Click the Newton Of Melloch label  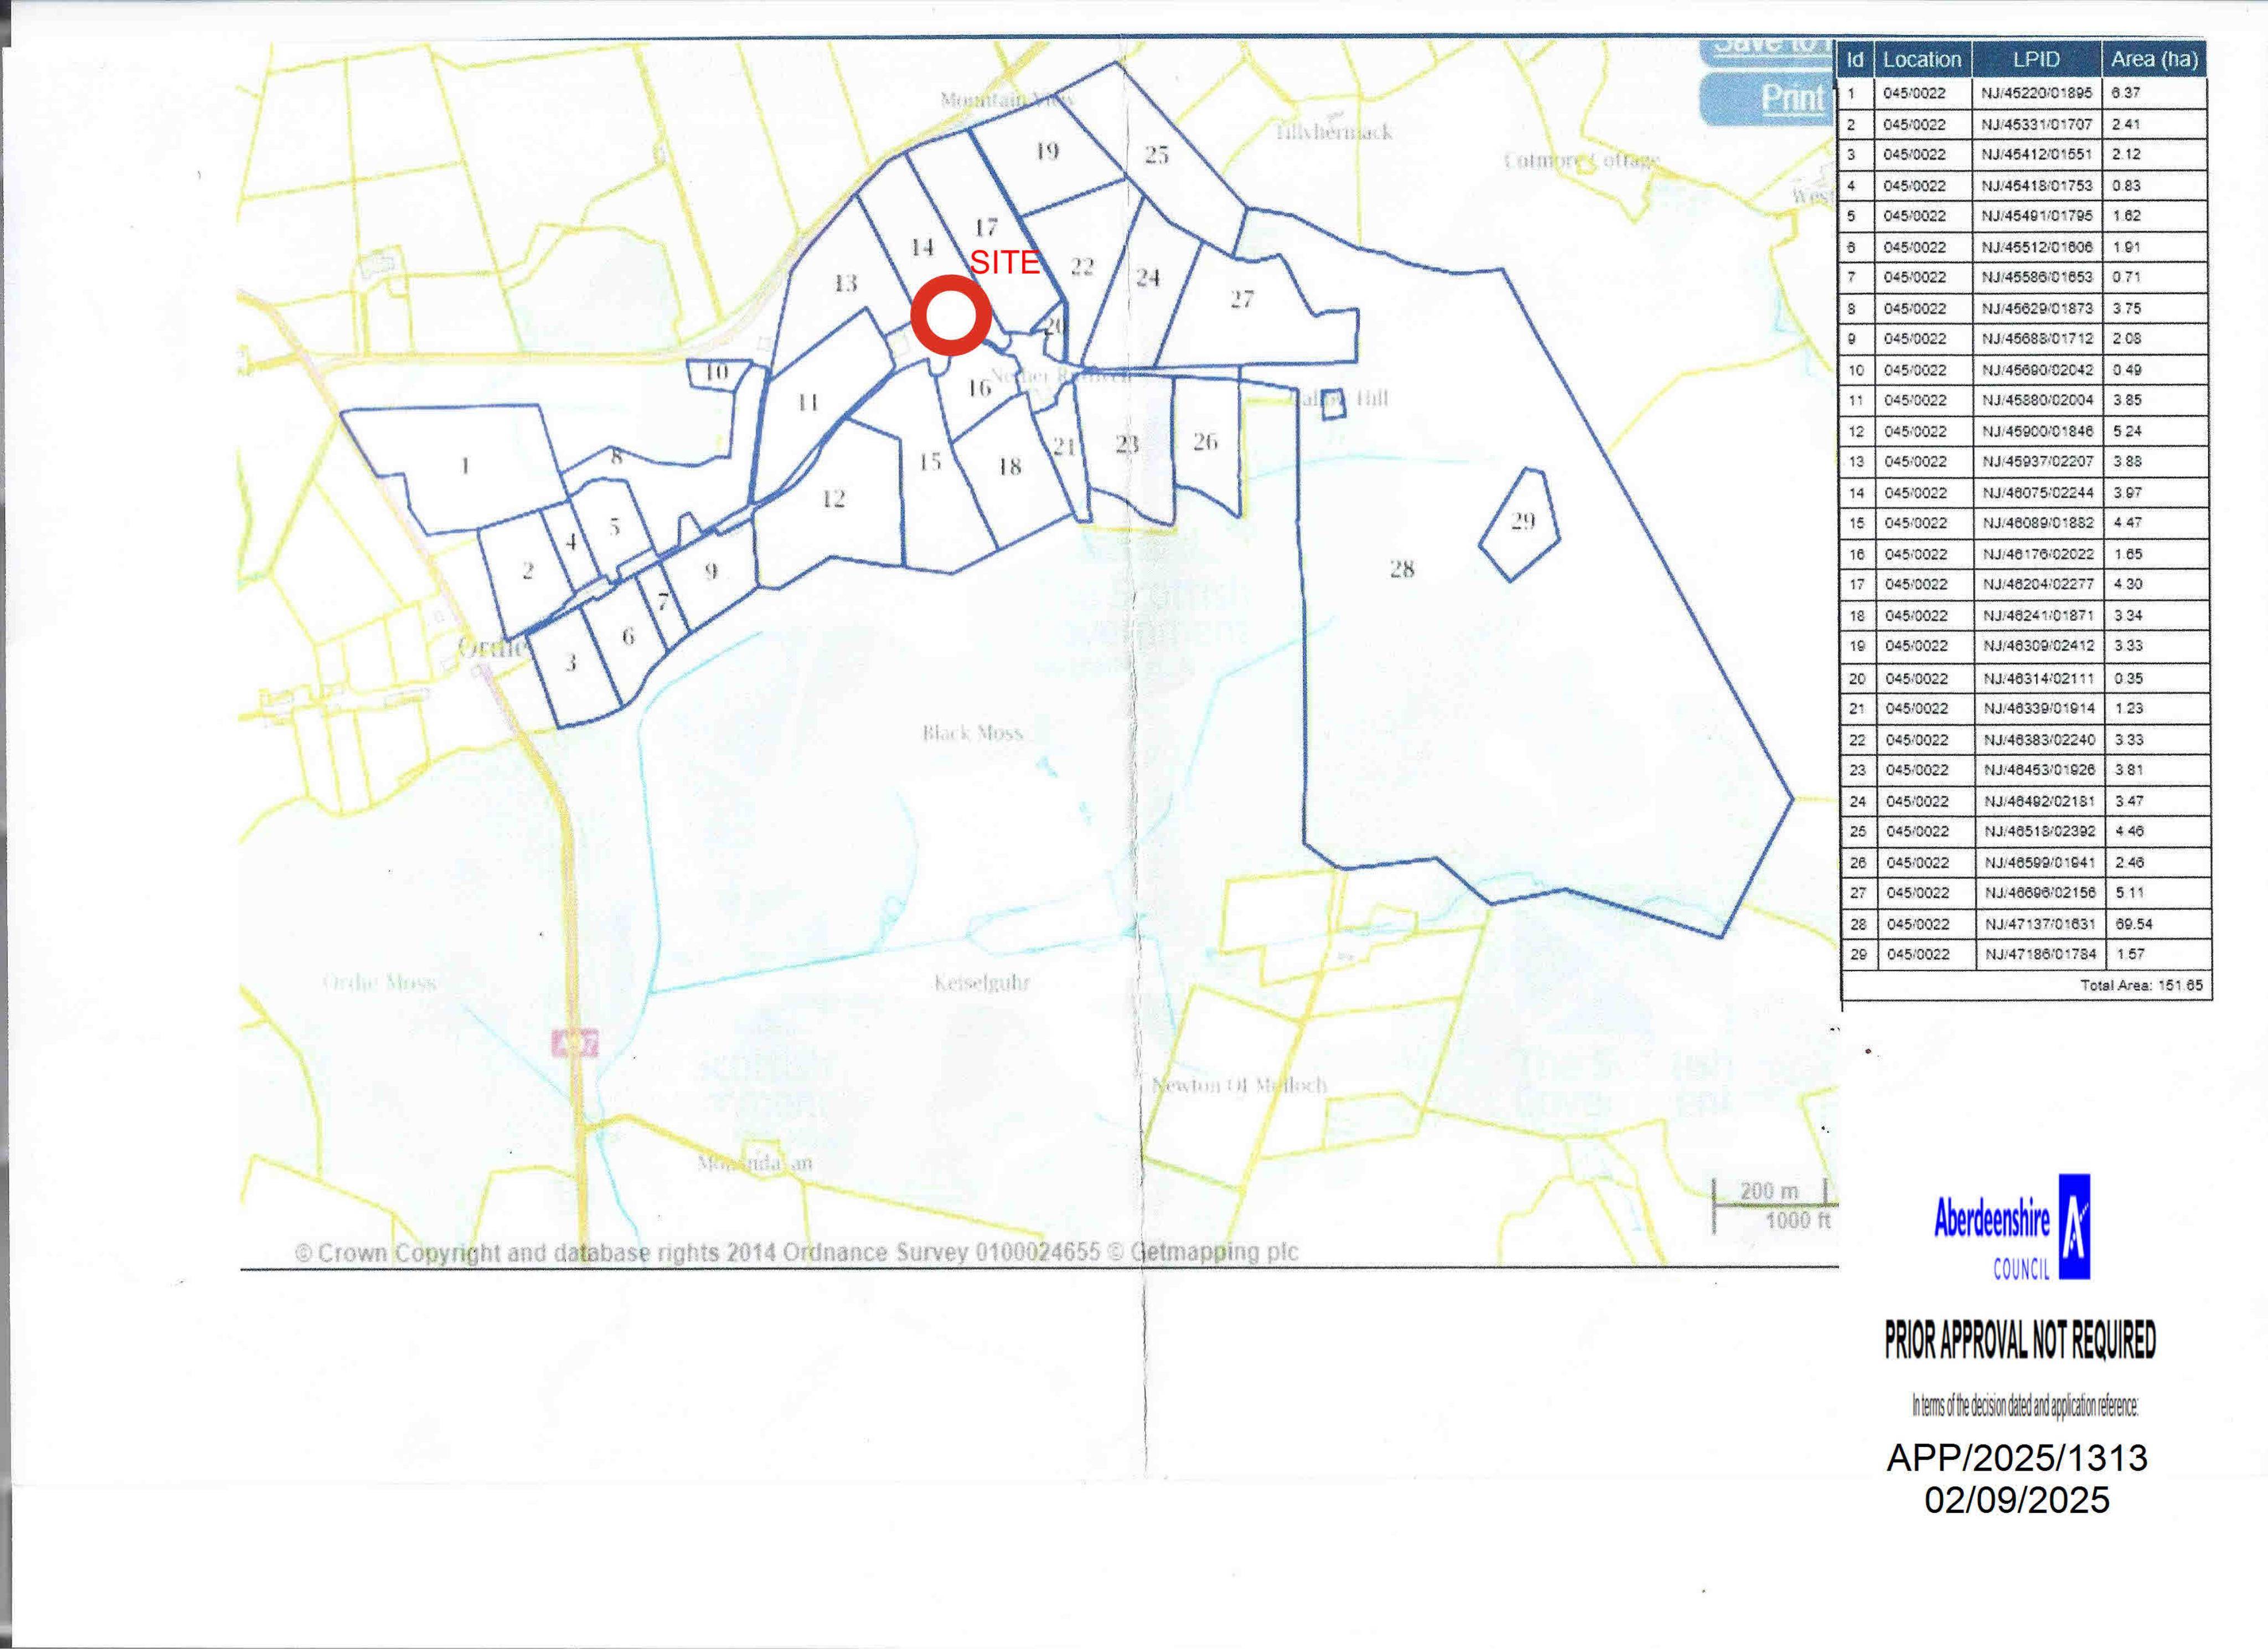[1239, 1085]
